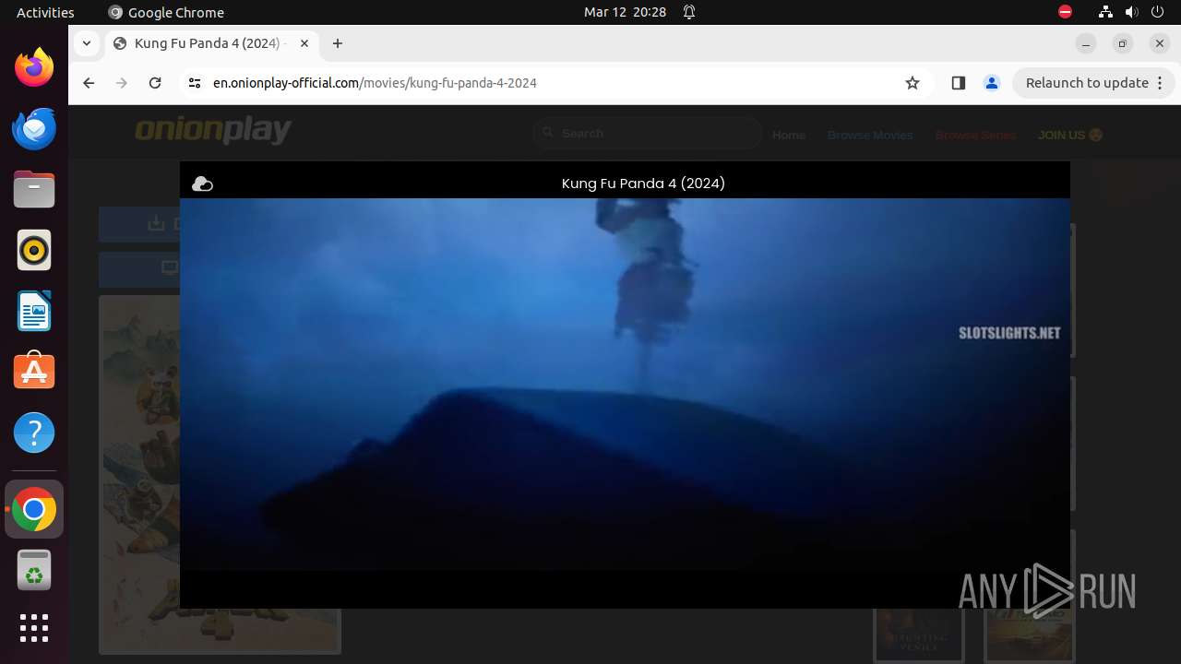This screenshot has height=664, width=1181.
Task: Open a new browser tab
Action: 338,43
